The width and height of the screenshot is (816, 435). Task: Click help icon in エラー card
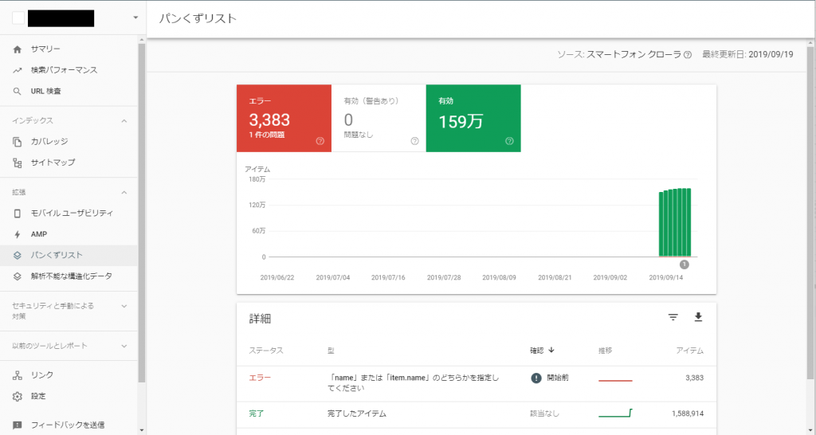(320, 141)
